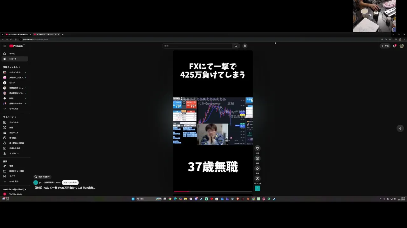The image size is (407, 228).
Task: Like the Short with heart icon
Action: (258, 148)
